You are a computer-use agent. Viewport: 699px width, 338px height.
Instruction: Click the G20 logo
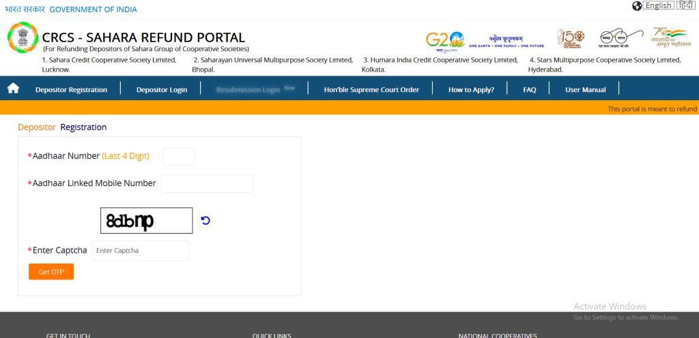tap(444, 40)
